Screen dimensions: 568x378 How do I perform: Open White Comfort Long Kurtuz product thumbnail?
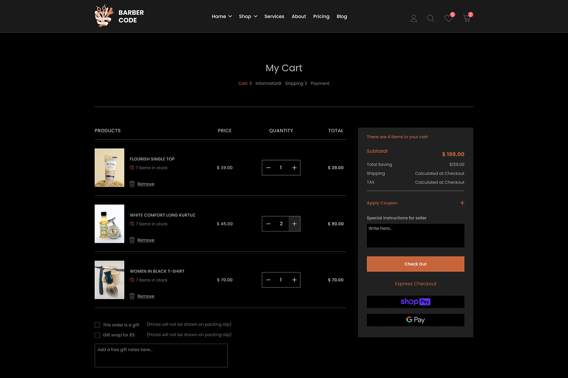(x=109, y=224)
